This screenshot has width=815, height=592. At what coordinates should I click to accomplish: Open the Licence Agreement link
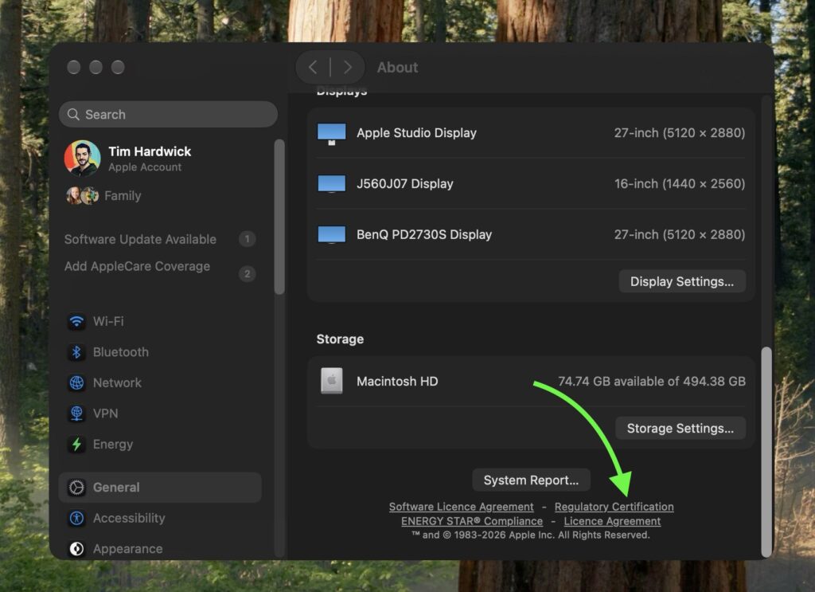click(x=612, y=521)
